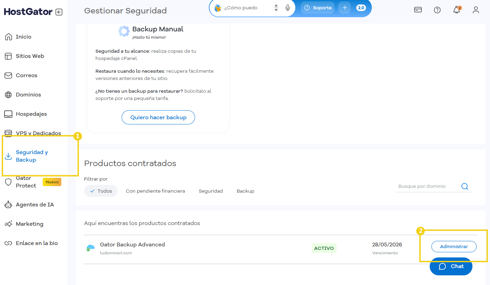
Task: Click the Gestionar Seguridad page title
Action: [125, 11]
